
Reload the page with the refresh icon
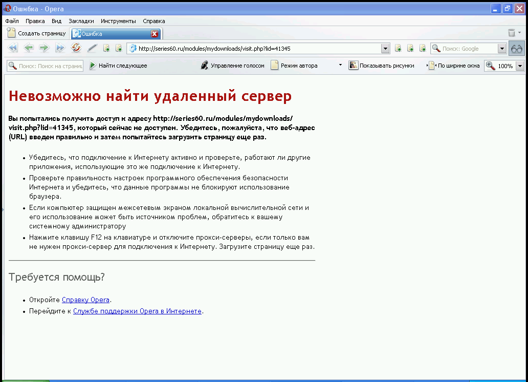[76, 48]
